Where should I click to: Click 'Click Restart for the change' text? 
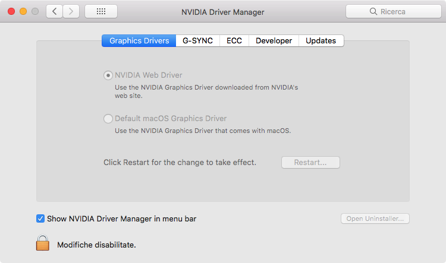pyautogui.click(x=180, y=163)
